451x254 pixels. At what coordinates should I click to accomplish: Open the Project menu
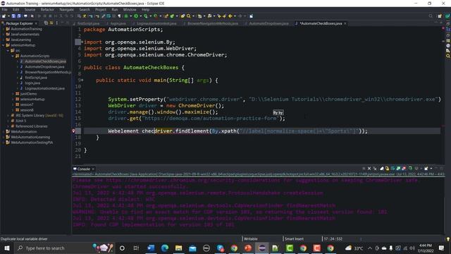[x=101, y=9]
